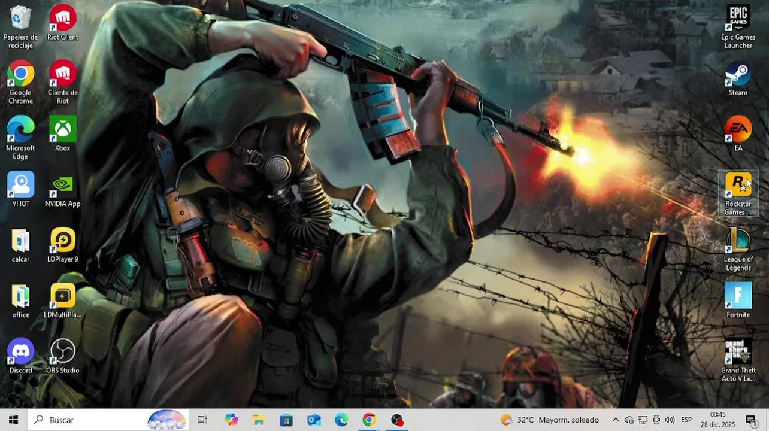Open Task View in the taskbar
Screen dimensions: 769x431
point(202,420)
